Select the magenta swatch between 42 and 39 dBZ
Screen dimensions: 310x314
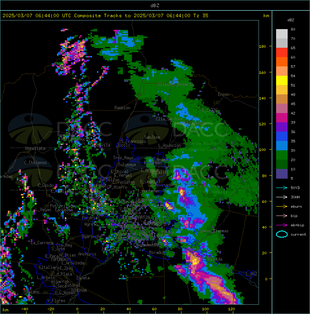[282, 118]
